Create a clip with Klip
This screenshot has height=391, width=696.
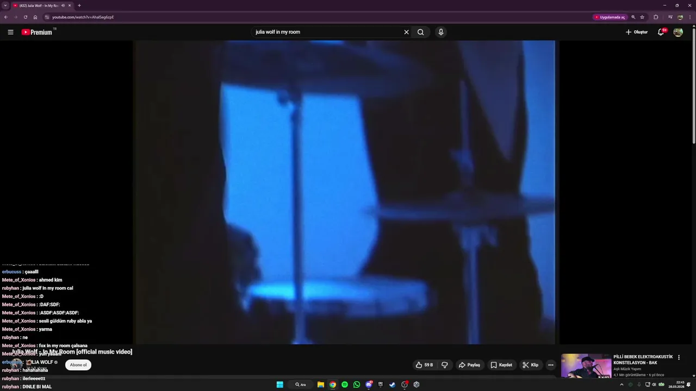pos(530,365)
